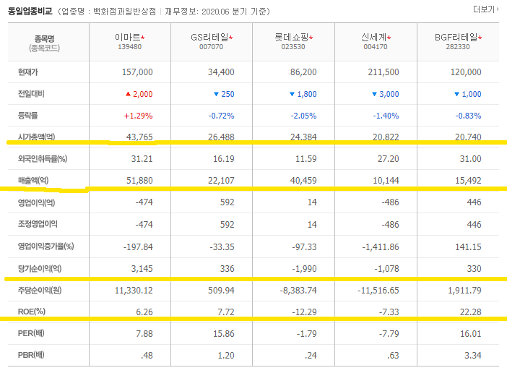Click the 당기순이익(억) row label

40,268
